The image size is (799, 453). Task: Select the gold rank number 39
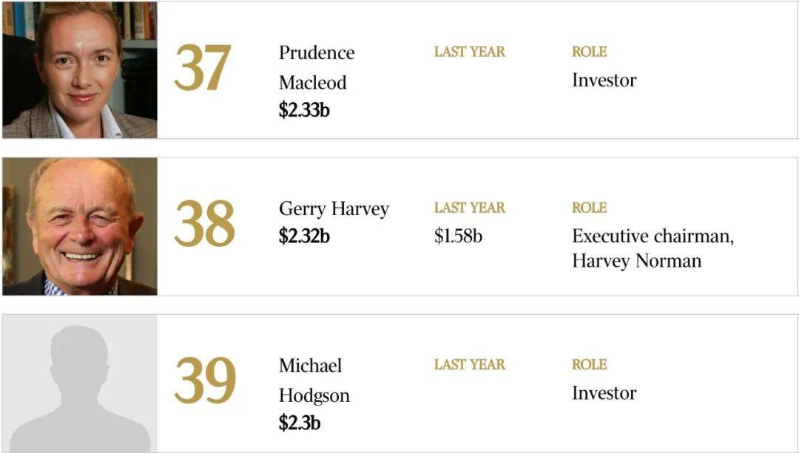205,381
